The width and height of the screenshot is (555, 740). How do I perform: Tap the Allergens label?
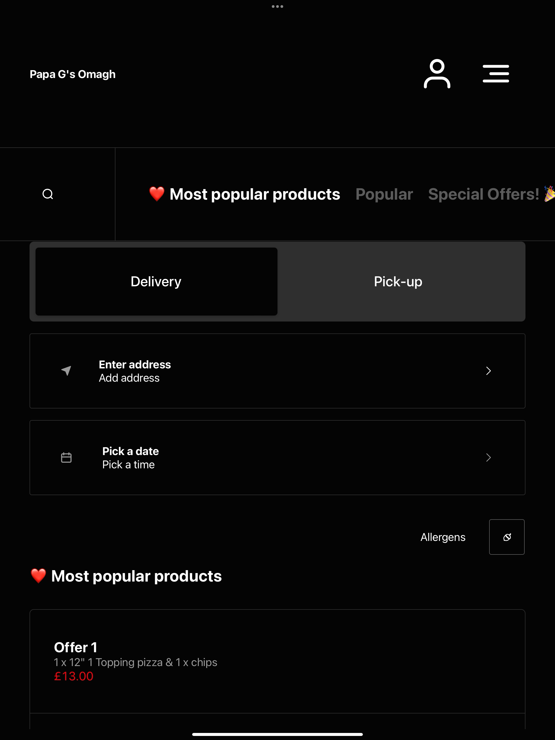coord(443,537)
